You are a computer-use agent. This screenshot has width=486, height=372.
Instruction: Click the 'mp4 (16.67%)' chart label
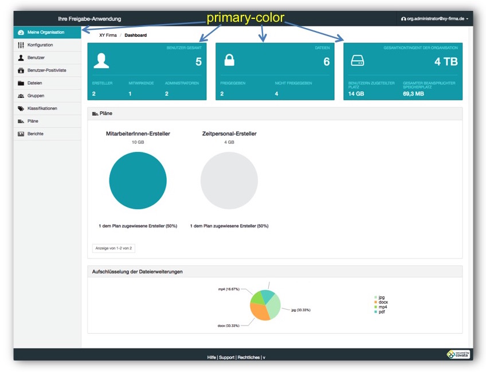point(229,289)
